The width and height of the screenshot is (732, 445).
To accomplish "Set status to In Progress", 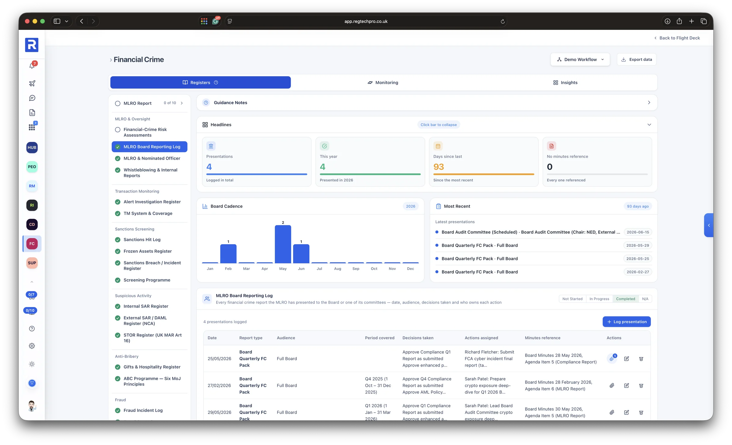I will [599, 299].
